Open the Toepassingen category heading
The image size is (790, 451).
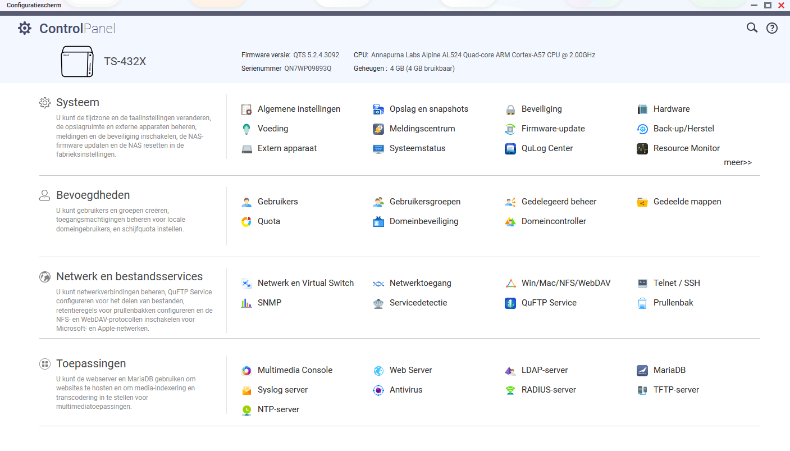[91, 363]
